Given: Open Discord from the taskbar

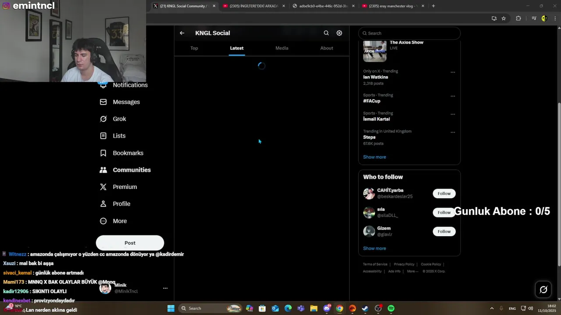Looking at the screenshot, I should 327,308.
